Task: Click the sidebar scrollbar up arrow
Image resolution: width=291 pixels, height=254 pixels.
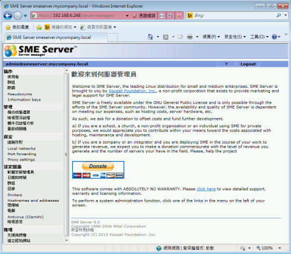Action: pyautogui.click(x=66, y=70)
